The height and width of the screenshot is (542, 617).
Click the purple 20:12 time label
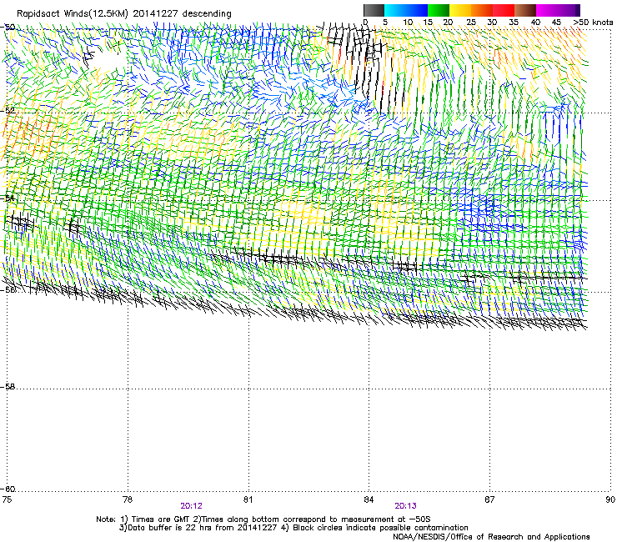pyautogui.click(x=191, y=506)
